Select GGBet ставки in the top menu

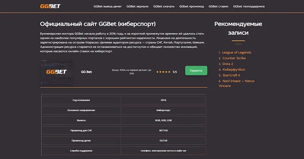(218, 6)
